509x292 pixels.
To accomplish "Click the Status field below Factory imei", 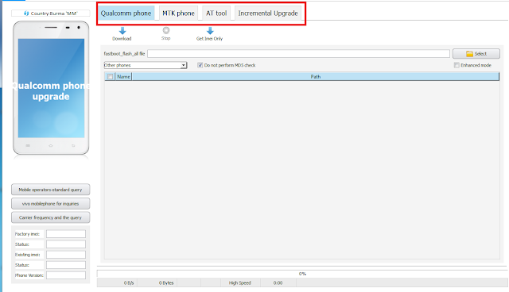I will pos(66,244).
